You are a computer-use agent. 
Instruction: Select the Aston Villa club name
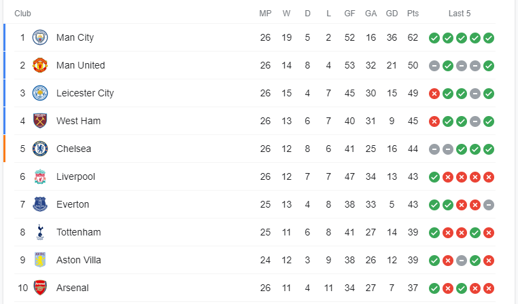click(x=79, y=260)
